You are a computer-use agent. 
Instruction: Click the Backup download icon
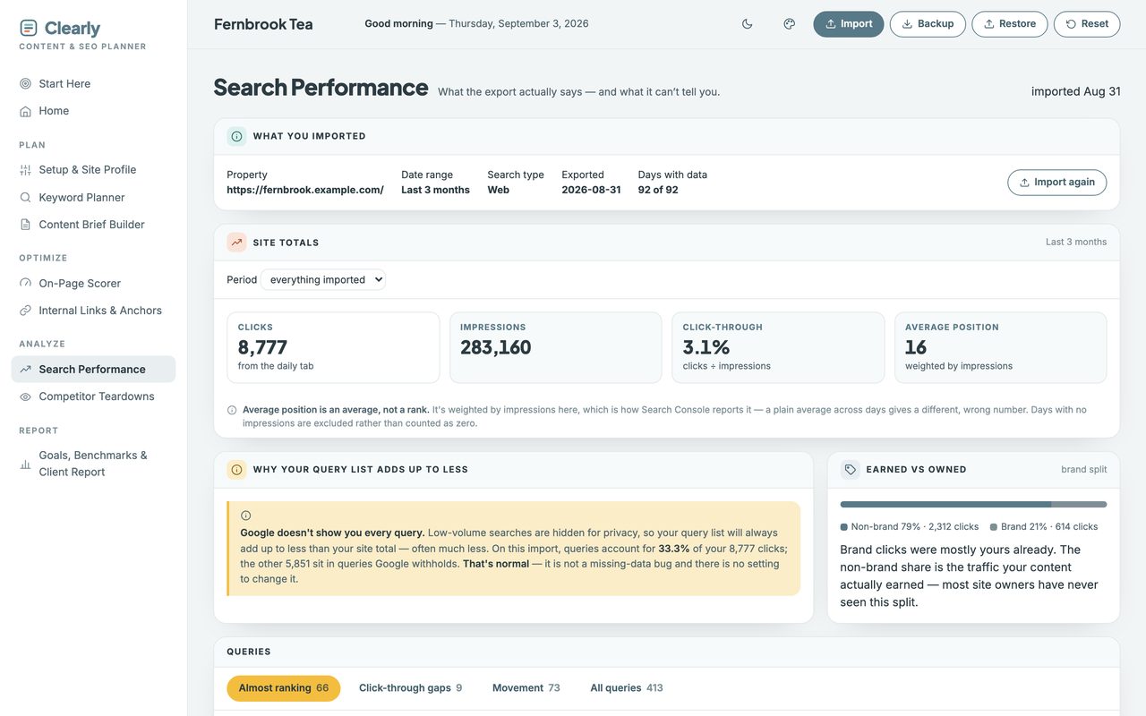point(907,24)
